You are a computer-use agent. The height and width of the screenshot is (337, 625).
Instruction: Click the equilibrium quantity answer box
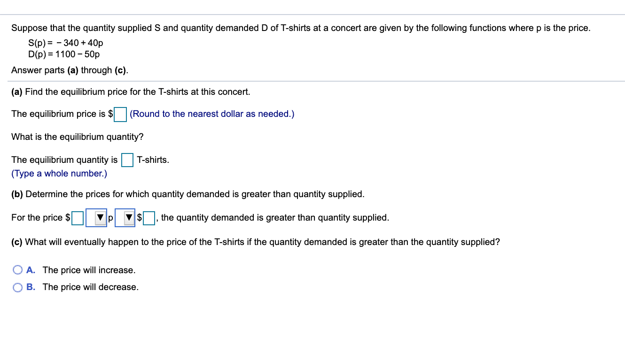coord(127,160)
